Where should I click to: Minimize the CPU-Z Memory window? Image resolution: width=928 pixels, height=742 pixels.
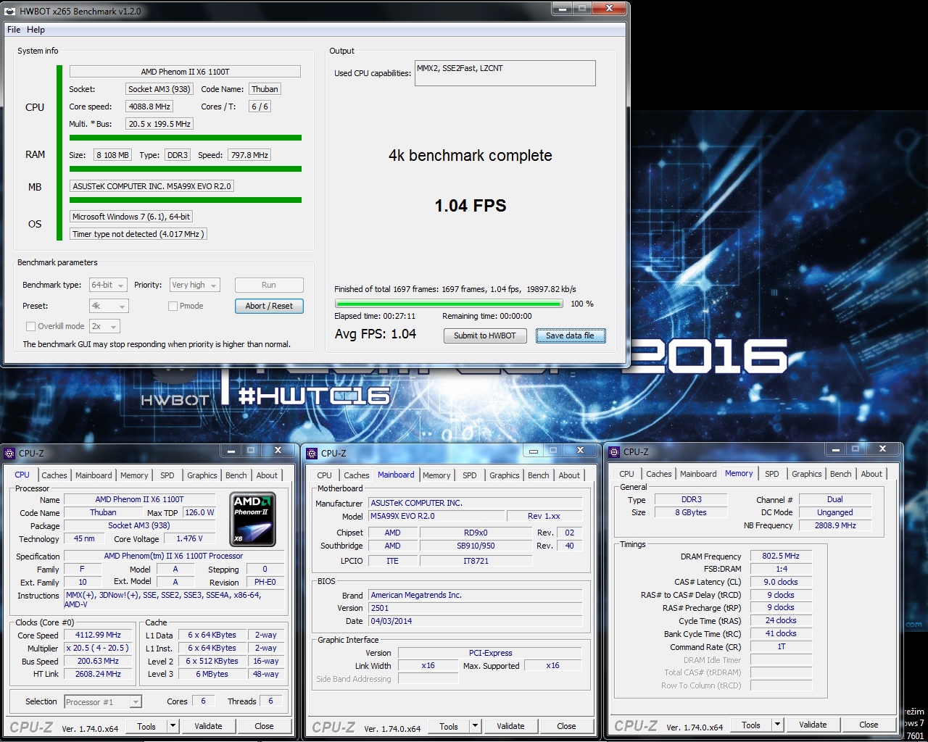(836, 449)
